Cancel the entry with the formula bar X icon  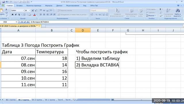click(22, 22)
